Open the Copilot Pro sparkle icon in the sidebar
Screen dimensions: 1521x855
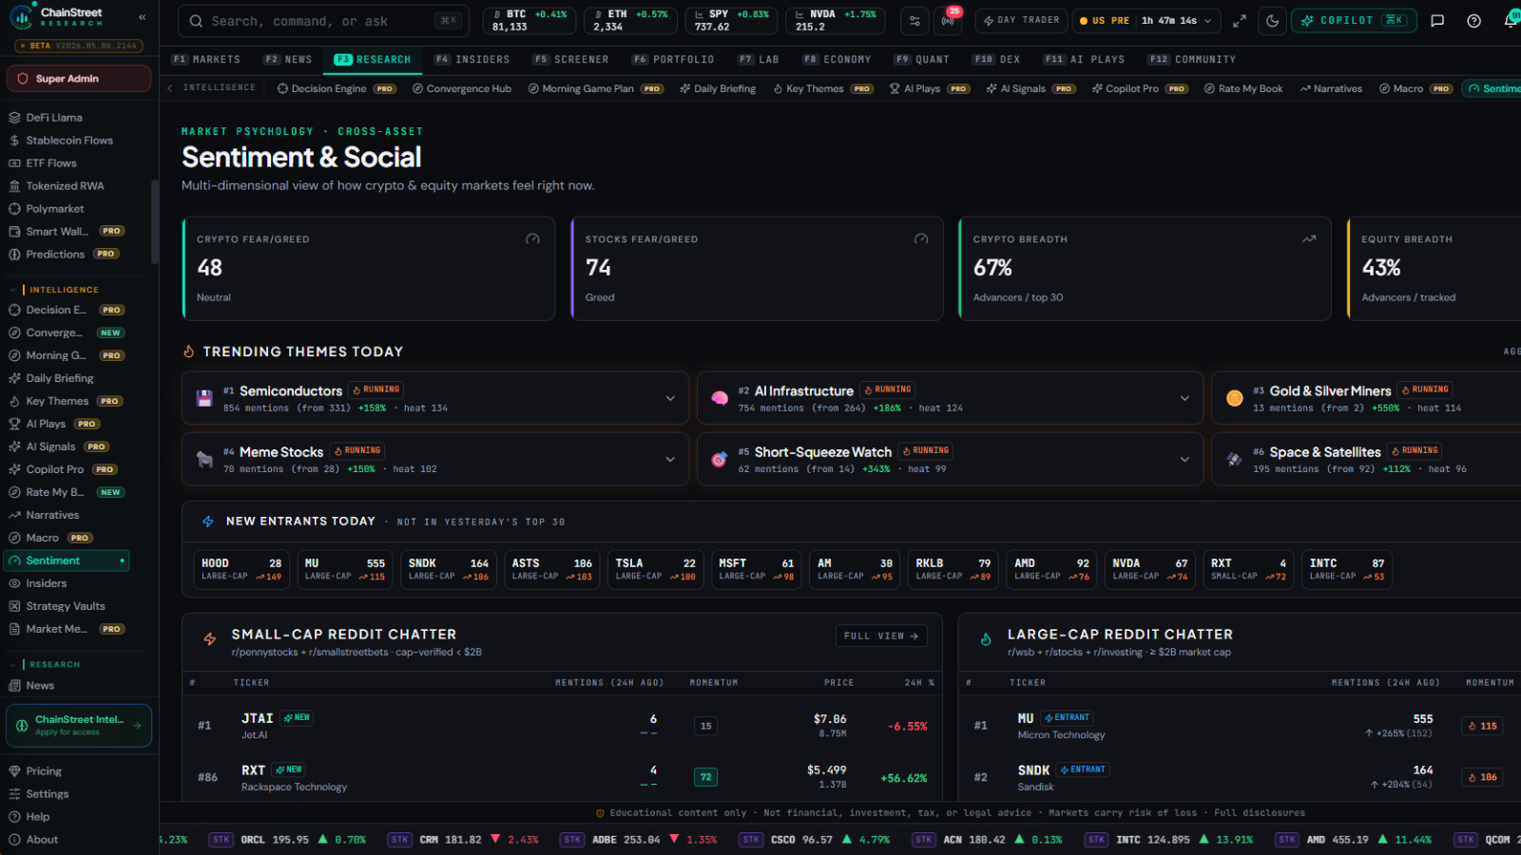tap(14, 469)
